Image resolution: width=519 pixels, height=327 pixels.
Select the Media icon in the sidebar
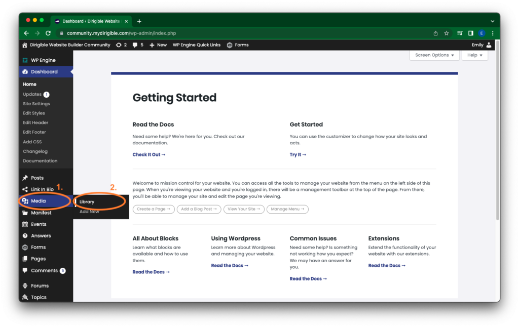[x=25, y=201]
